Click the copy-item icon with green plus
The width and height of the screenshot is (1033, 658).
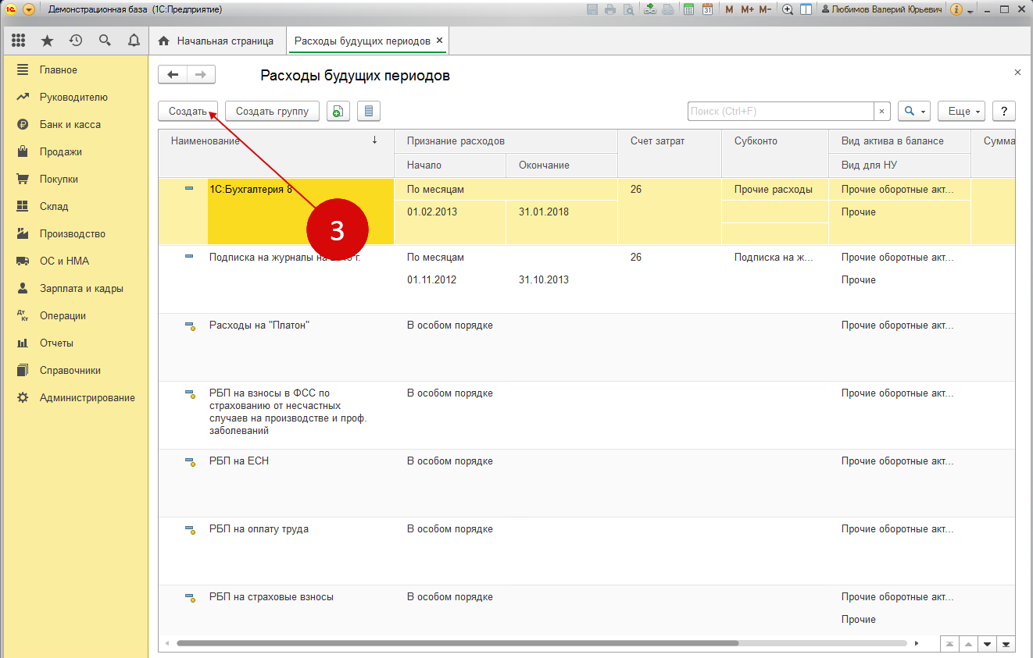(x=337, y=112)
